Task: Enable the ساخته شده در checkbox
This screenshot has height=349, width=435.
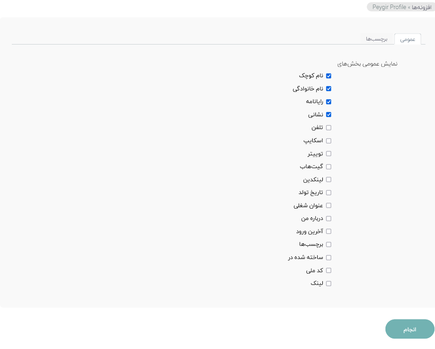Action: click(x=329, y=258)
